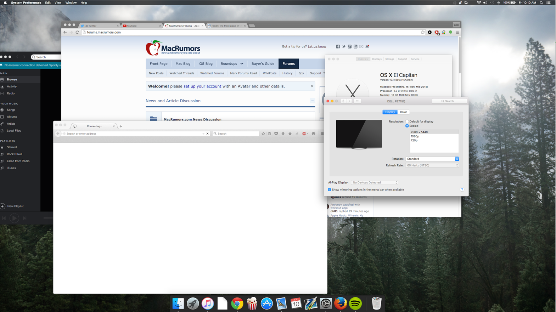This screenshot has height=312, width=556.
Task: Click Spotify search field
Action: 47,57
